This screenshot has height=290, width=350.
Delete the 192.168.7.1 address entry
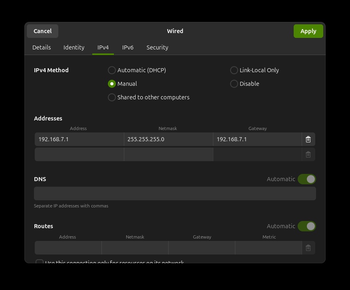coord(308,139)
